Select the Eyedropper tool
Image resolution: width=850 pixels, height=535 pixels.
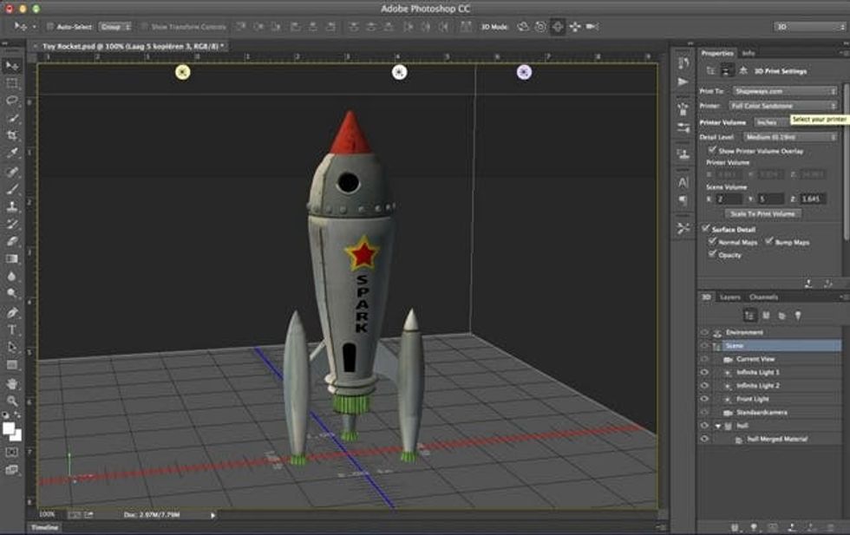point(12,153)
